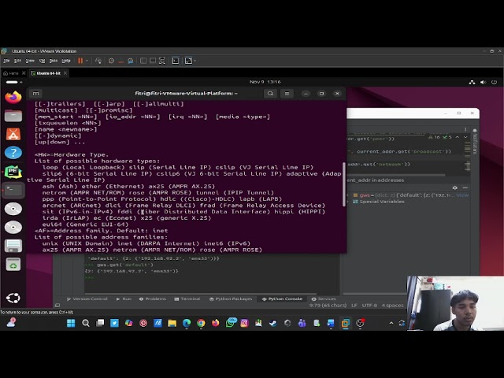The height and width of the screenshot is (378, 504).
Task: Click Send Ctrl+Alt+Del icon in VMware toolbar
Action: tap(98, 61)
